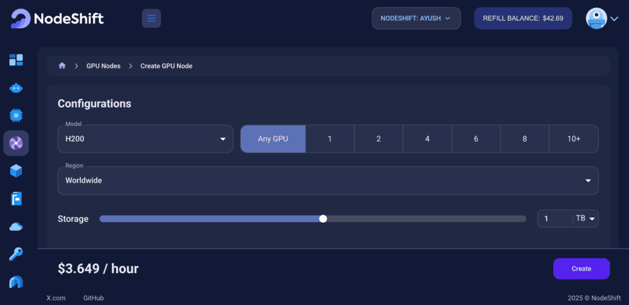
Task: Click the home icon in breadcrumb
Action: pos(62,66)
